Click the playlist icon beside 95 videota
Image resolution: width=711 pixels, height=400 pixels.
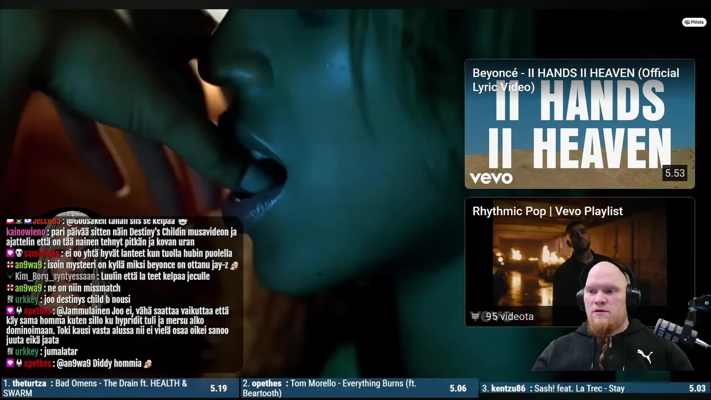coord(475,317)
